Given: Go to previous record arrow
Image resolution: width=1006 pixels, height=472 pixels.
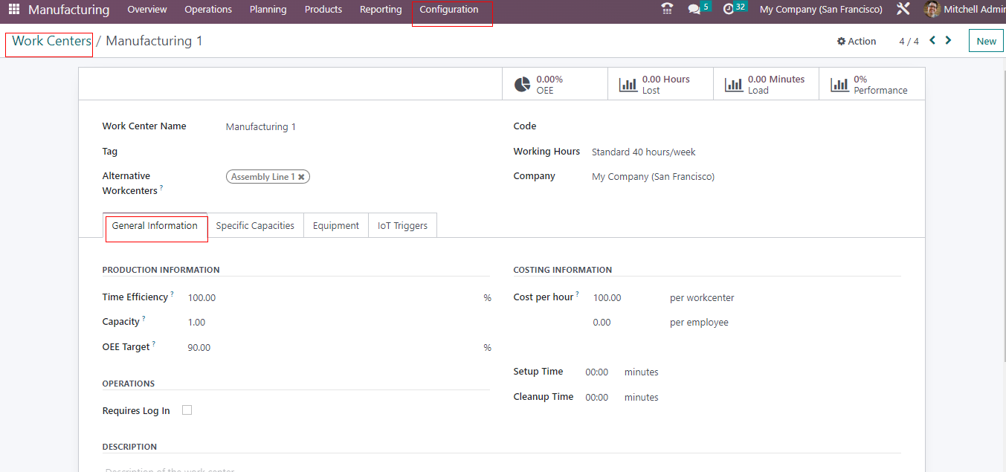Looking at the screenshot, I should point(932,41).
